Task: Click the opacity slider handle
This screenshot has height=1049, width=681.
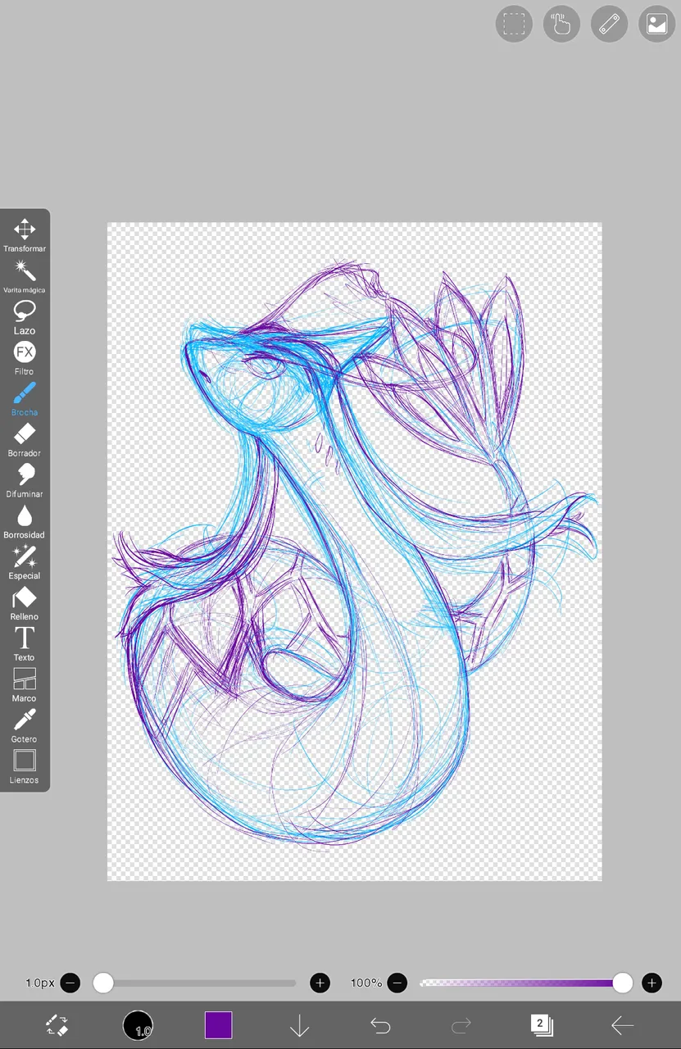Action: (x=623, y=983)
